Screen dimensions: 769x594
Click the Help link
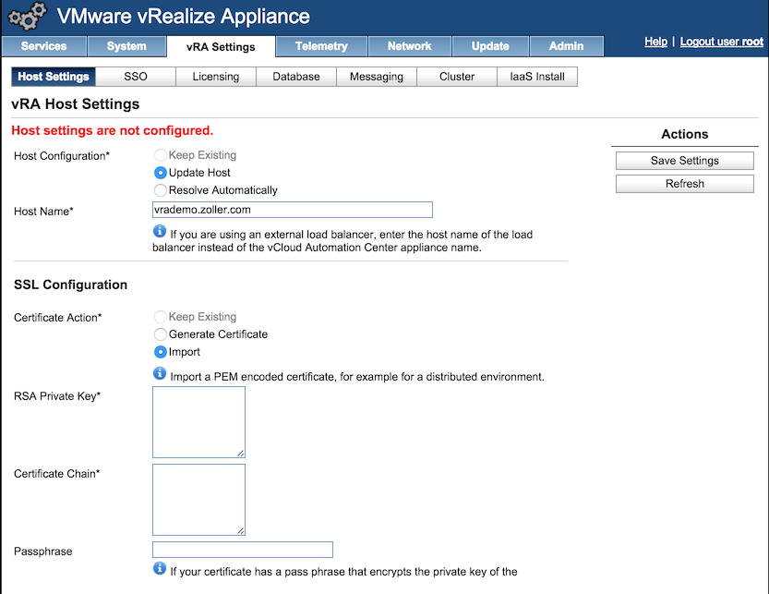pyautogui.click(x=655, y=42)
